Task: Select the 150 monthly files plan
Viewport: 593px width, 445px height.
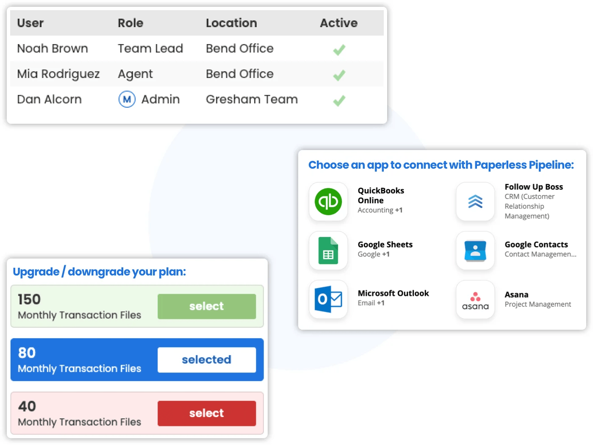Action: pyautogui.click(x=207, y=306)
